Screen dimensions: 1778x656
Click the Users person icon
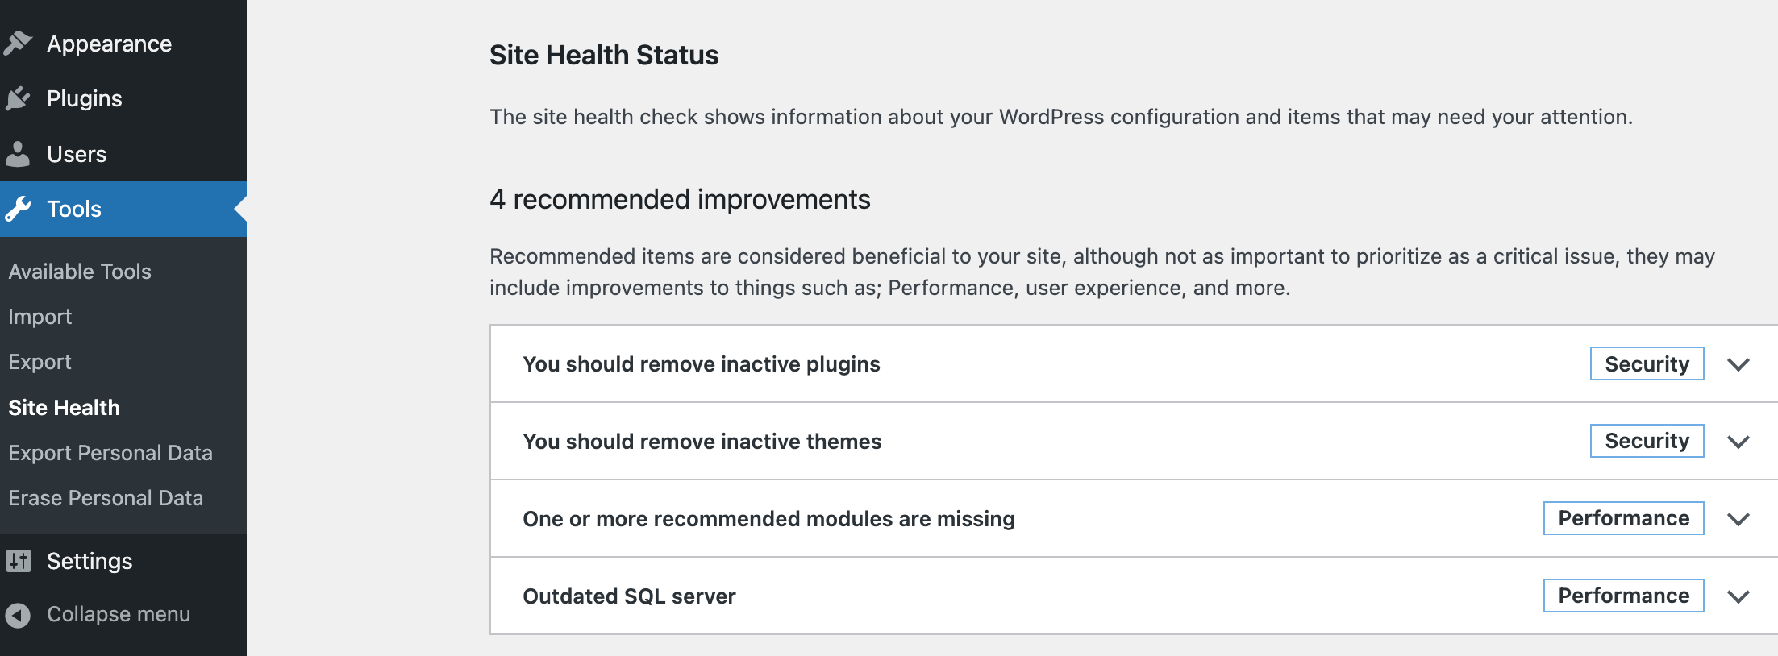coord(18,153)
